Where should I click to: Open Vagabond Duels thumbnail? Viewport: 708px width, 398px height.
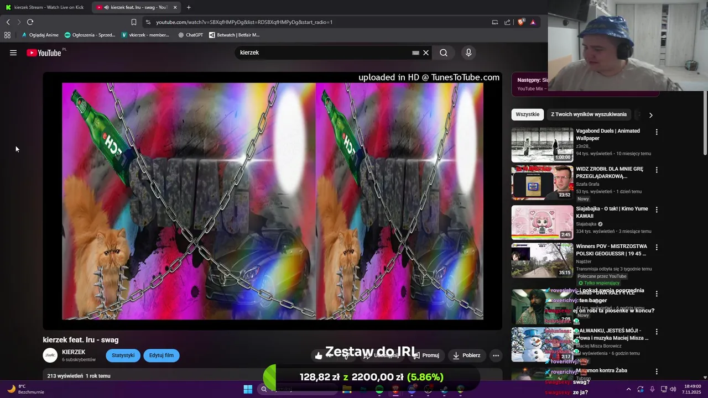[542, 145]
